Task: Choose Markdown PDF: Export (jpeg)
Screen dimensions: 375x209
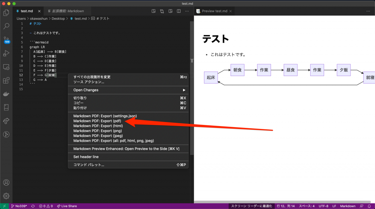Action: coord(128,136)
